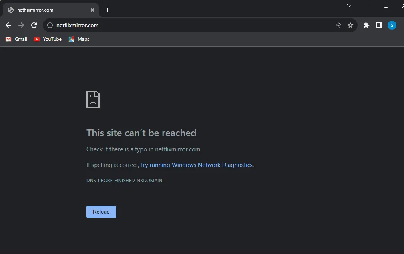Go back to the previous page
Screen dimensions: 404x254
coord(8,25)
